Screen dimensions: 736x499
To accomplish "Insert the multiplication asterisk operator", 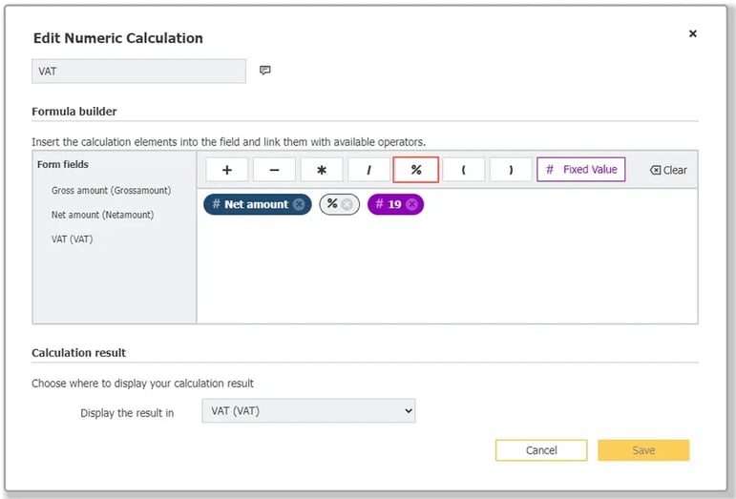I will tap(322, 170).
